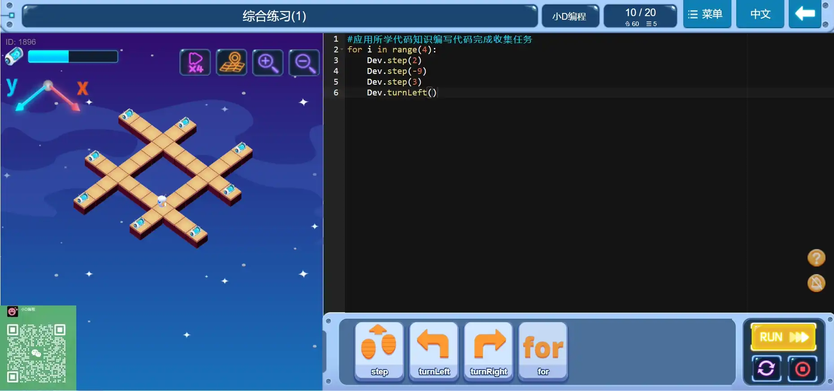Switch language using the 中文 button
This screenshot has height=391, width=834.
click(760, 14)
